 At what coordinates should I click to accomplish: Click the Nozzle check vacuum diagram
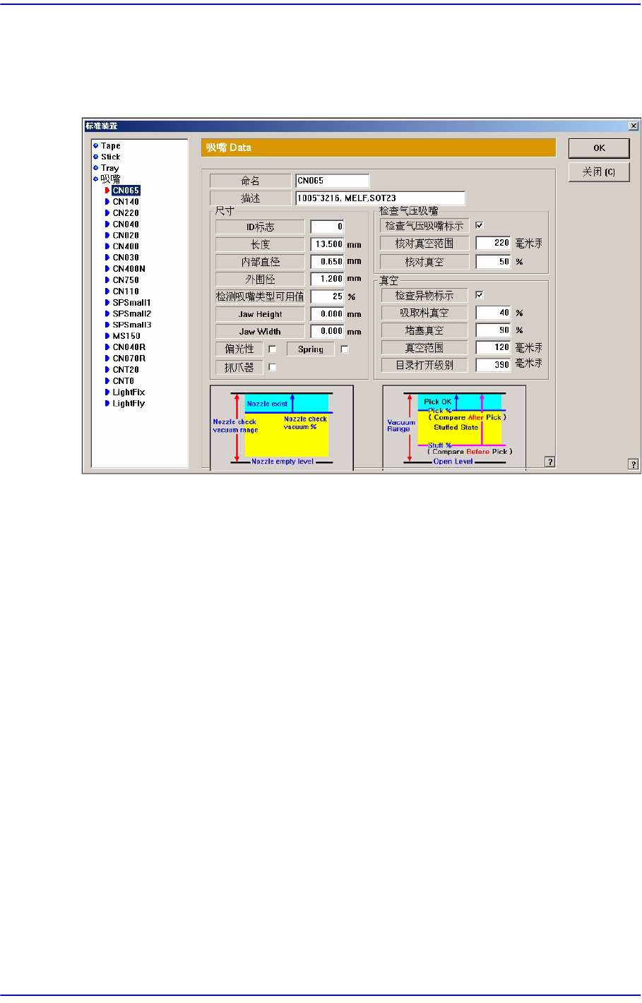click(282, 427)
